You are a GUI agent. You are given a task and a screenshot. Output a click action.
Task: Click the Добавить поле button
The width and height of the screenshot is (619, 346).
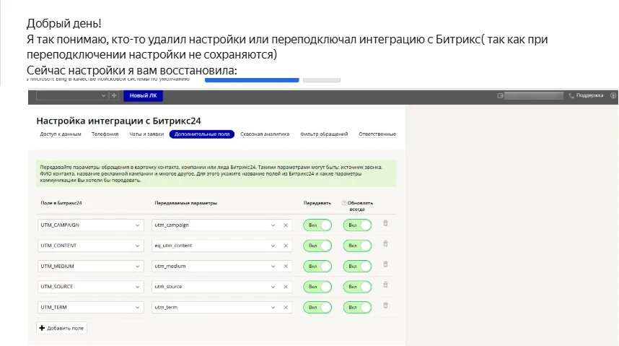click(x=61, y=328)
